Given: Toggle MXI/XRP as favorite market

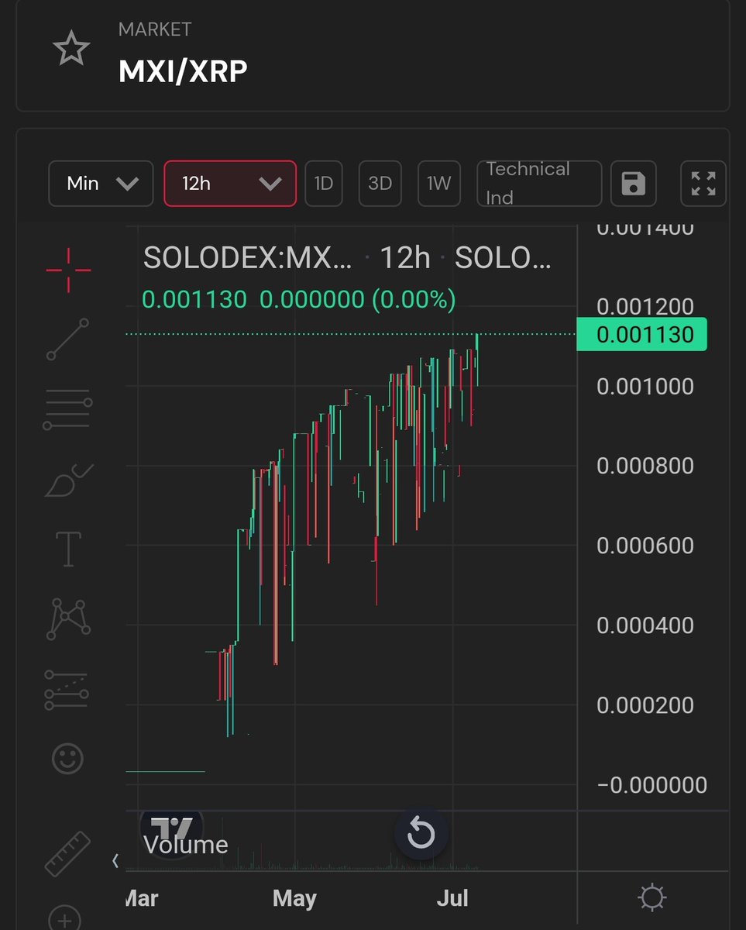Looking at the screenshot, I should [71, 48].
